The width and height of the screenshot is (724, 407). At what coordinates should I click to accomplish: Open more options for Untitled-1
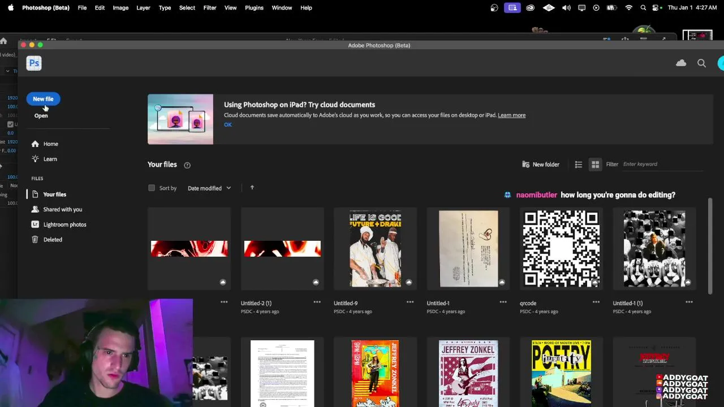(x=503, y=302)
